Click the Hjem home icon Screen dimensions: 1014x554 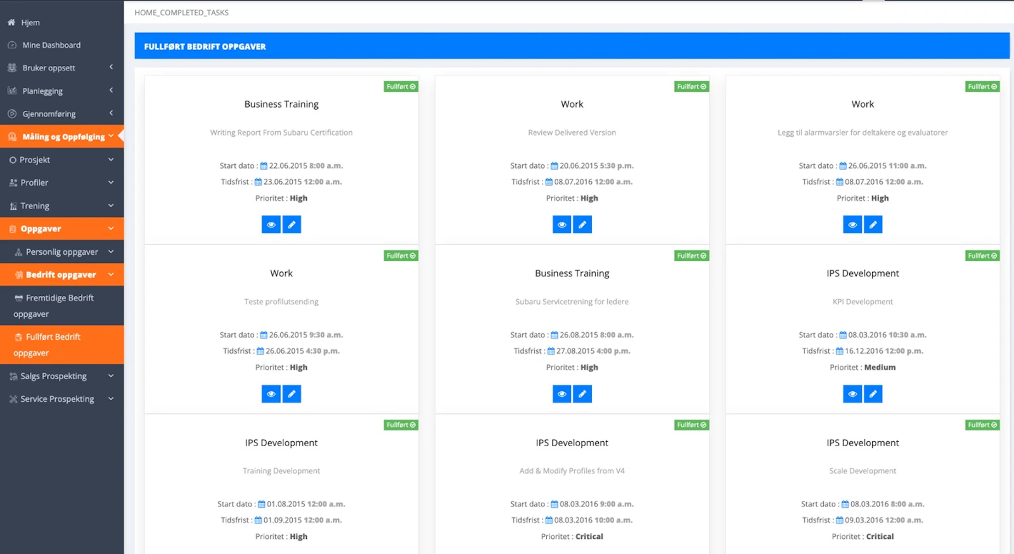(11, 22)
